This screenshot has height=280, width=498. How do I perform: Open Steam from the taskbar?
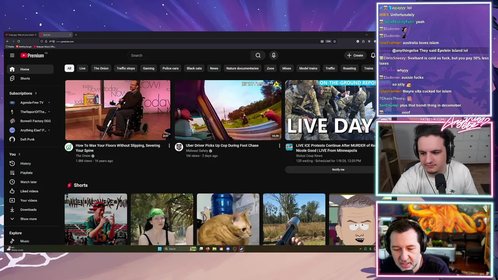(241, 249)
